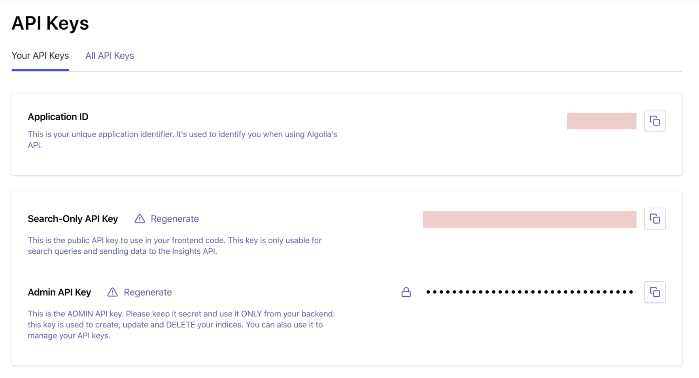Click the Admin API Key label
The height and width of the screenshot is (378, 699).
click(x=59, y=292)
